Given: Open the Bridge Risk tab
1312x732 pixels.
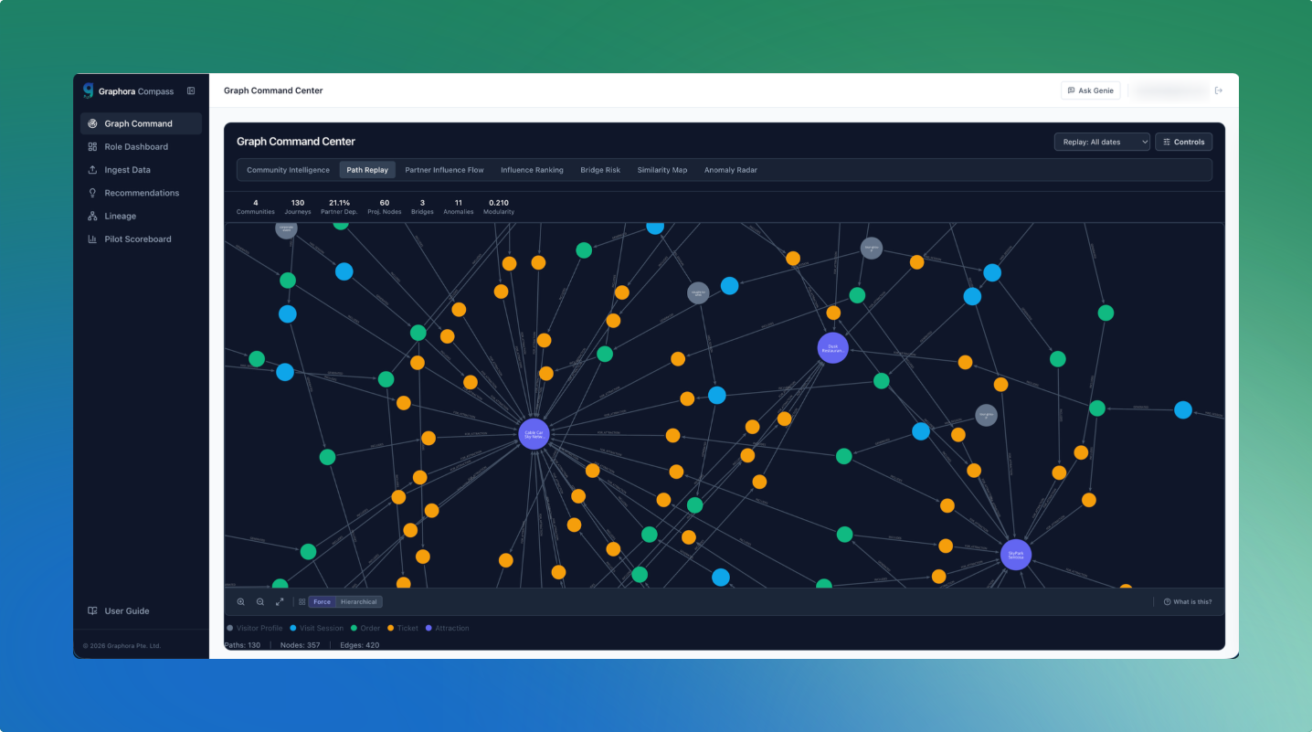Looking at the screenshot, I should 600,170.
